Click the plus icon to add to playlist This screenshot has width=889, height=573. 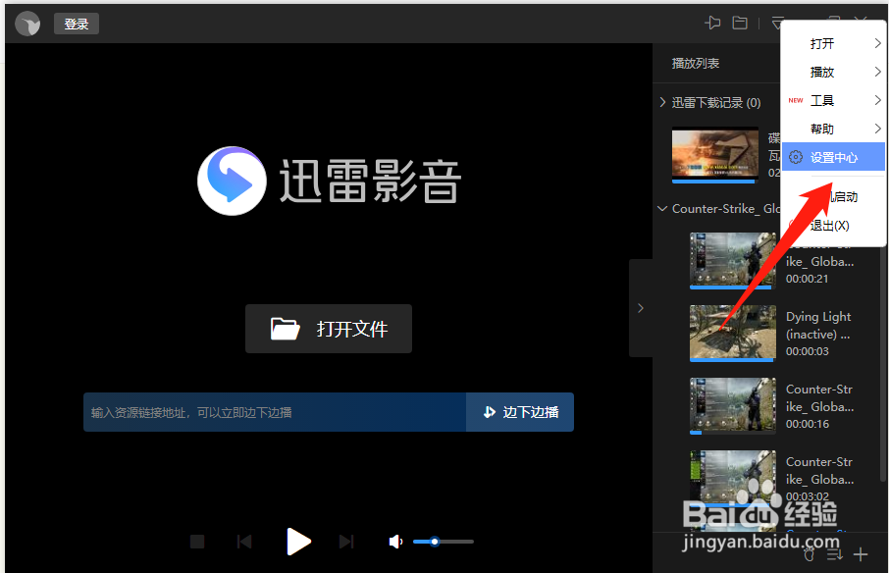(861, 554)
